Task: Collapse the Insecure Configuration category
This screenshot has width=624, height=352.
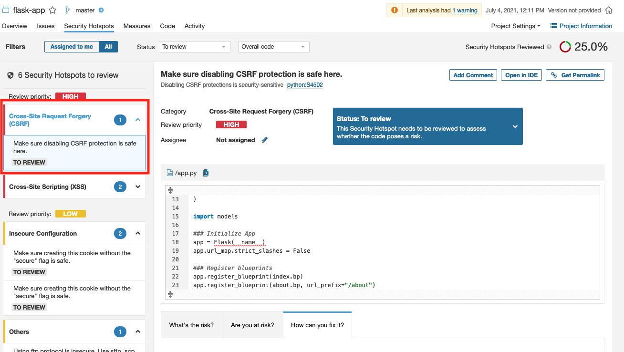Action: 138,233
